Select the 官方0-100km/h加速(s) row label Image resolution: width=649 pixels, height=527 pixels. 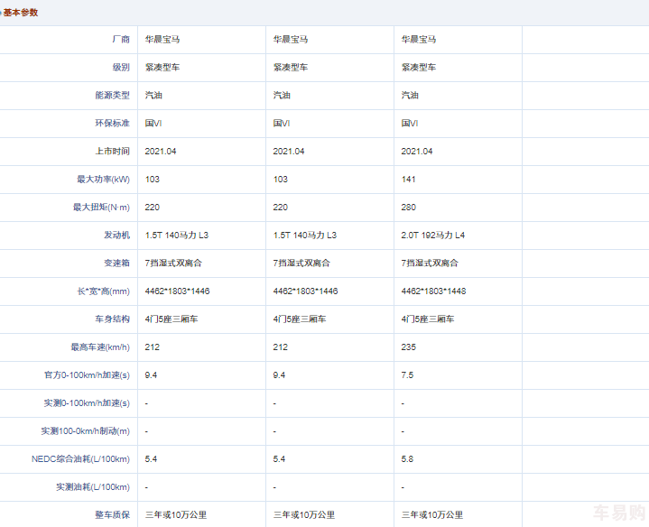pos(87,374)
